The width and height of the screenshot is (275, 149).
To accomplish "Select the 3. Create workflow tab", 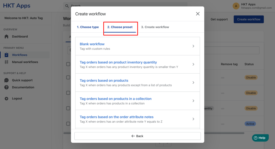I will (155, 27).
